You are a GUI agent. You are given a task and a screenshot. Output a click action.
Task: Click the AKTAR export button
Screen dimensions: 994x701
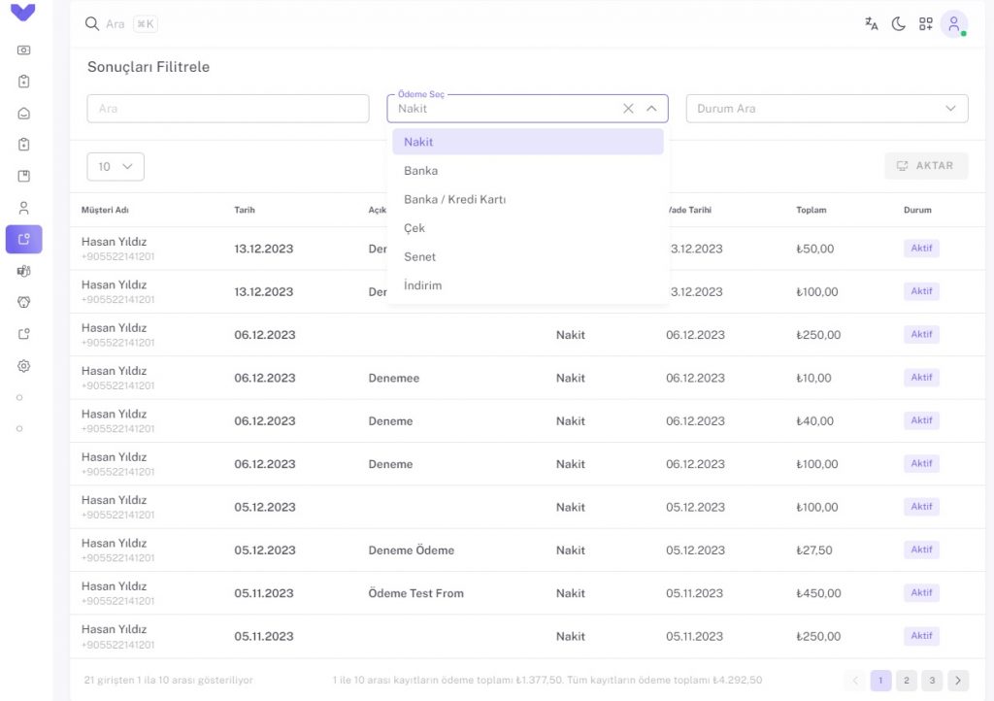point(925,166)
